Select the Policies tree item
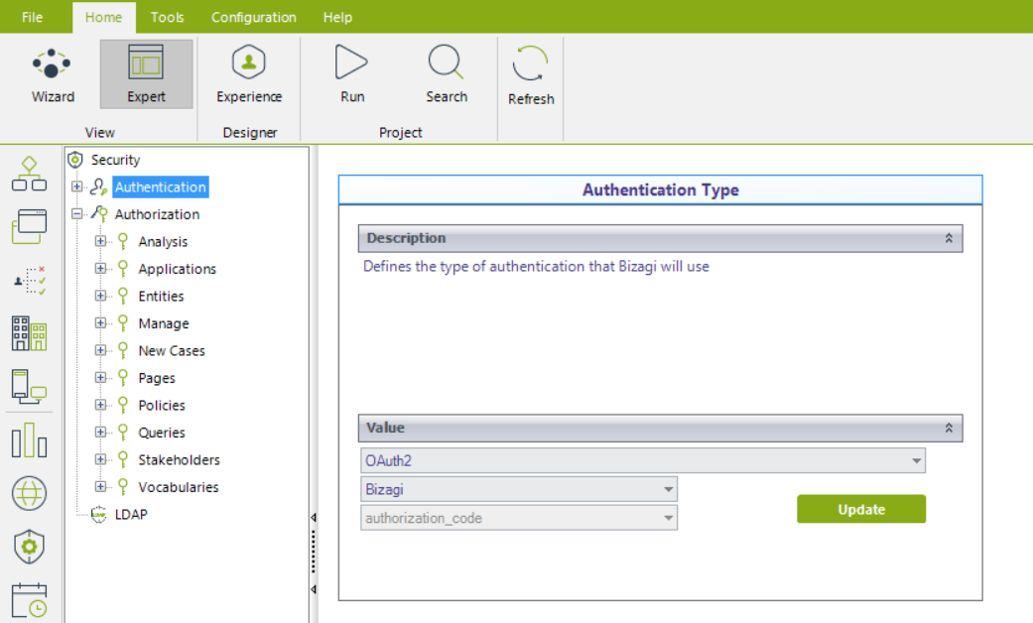Screen dimensions: 1033x623 coord(162,405)
